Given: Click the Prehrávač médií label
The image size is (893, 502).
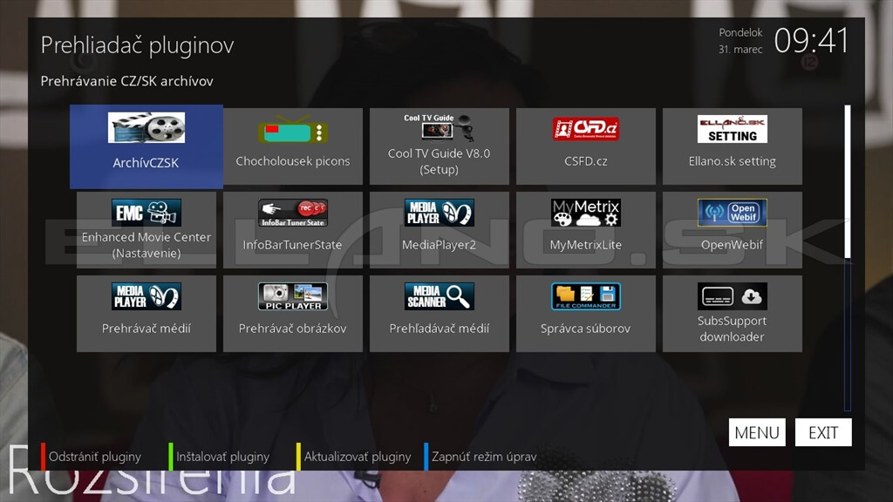Looking at the screenshot, I should click(147, 329).
